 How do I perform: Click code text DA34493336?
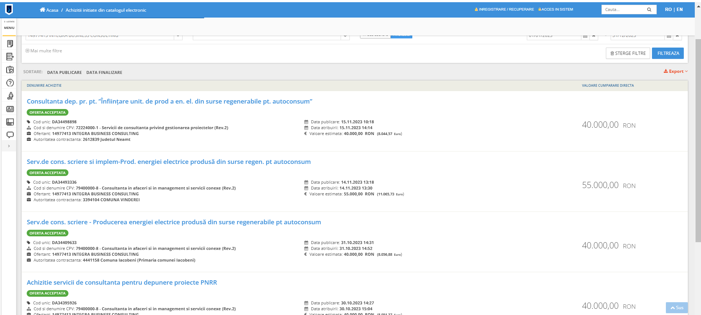coord(64,183)
